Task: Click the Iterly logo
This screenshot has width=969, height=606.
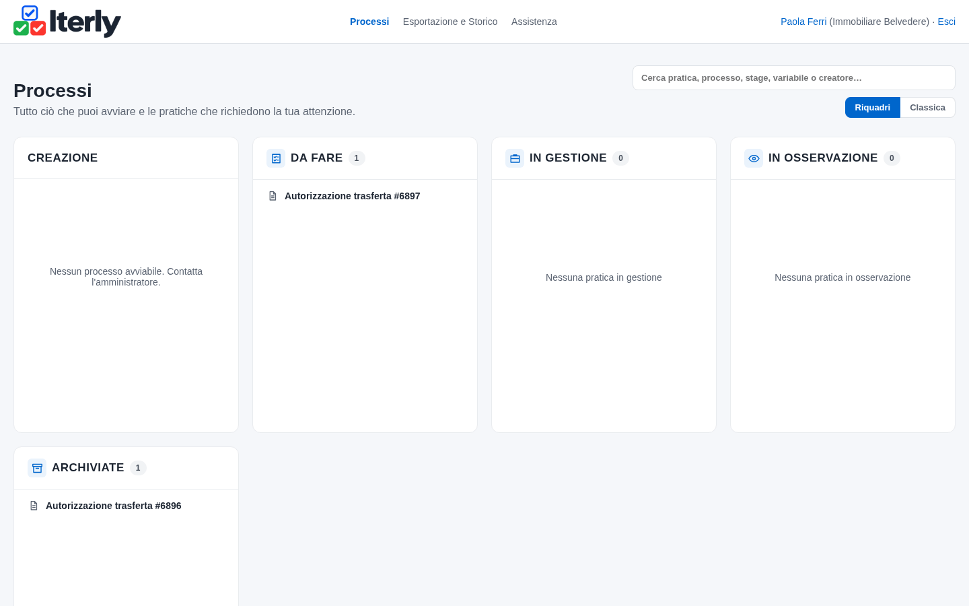Action: pyautogui.click(x=67, y=22)
